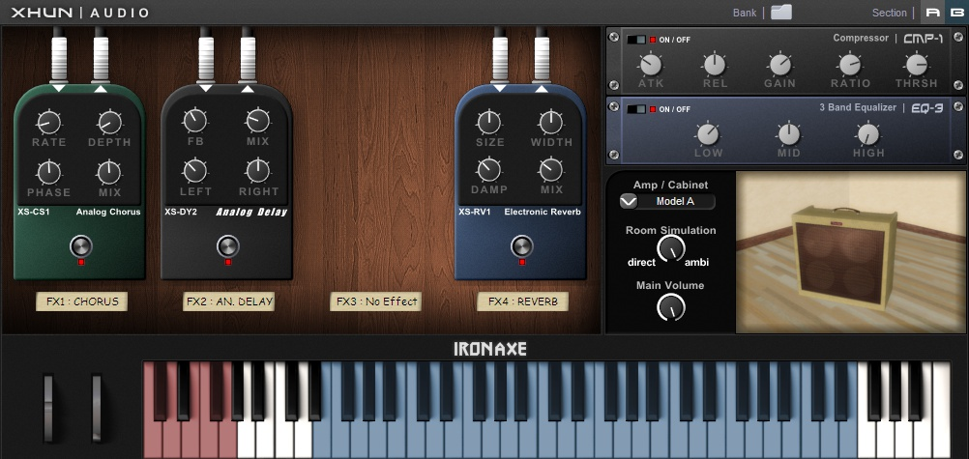Open the Amp / Cabinet model dropdown
Viewport: 969px width, 459px height.
[x=667, y=201]
